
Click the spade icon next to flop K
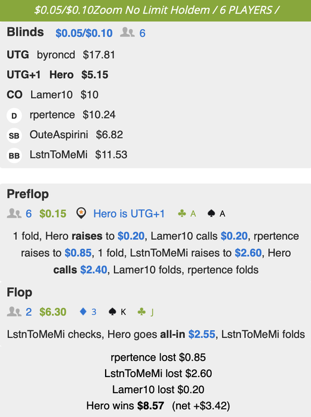coord(112,312)
